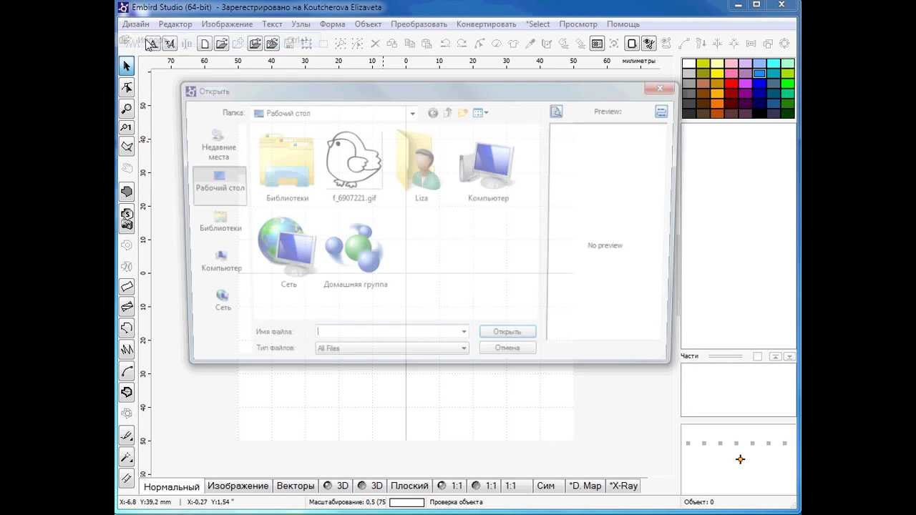Expand the Папка location dropdown
916x515 pixels.
412,113
